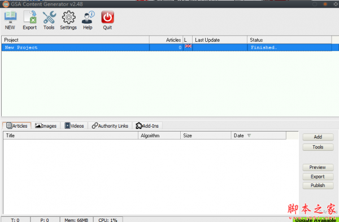Sort articles by Algorithm column header

[x=159, y=136]
